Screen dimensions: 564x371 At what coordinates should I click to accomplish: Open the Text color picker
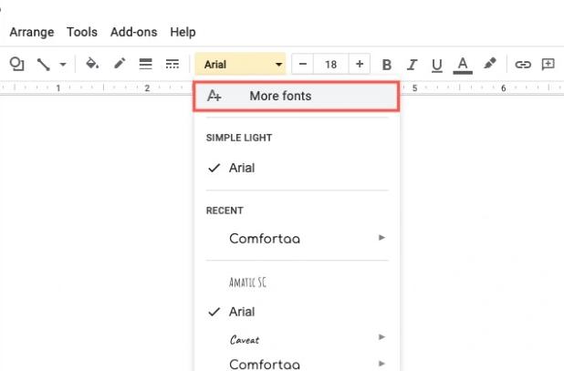(463, 66)
